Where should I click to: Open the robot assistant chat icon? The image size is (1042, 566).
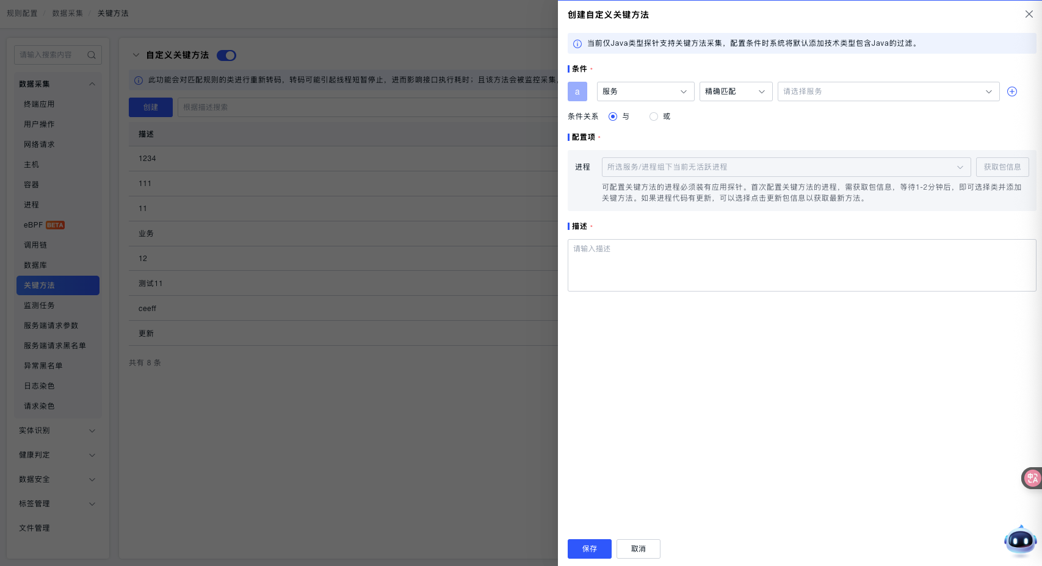coord(1020,540)
